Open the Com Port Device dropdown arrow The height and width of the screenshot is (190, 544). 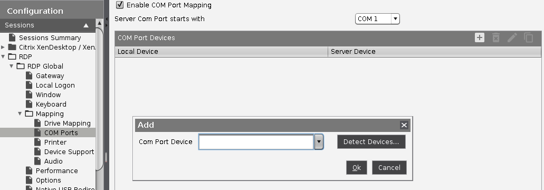pyautogui.click(x=319, y=142)
